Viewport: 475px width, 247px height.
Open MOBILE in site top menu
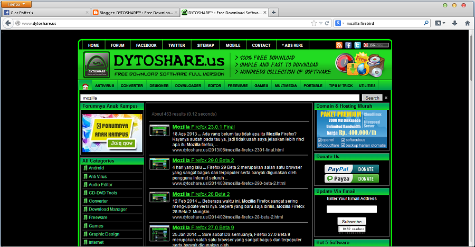pyautogui.click(x=233, y=45)
